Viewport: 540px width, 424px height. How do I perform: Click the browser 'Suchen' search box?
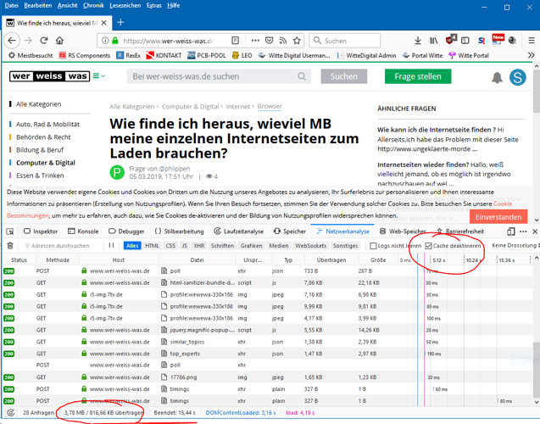pos(345,41)
